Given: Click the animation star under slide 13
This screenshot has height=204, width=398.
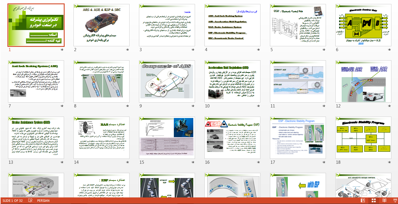Looking at the screenshot, I should click(x=62, y=162).
